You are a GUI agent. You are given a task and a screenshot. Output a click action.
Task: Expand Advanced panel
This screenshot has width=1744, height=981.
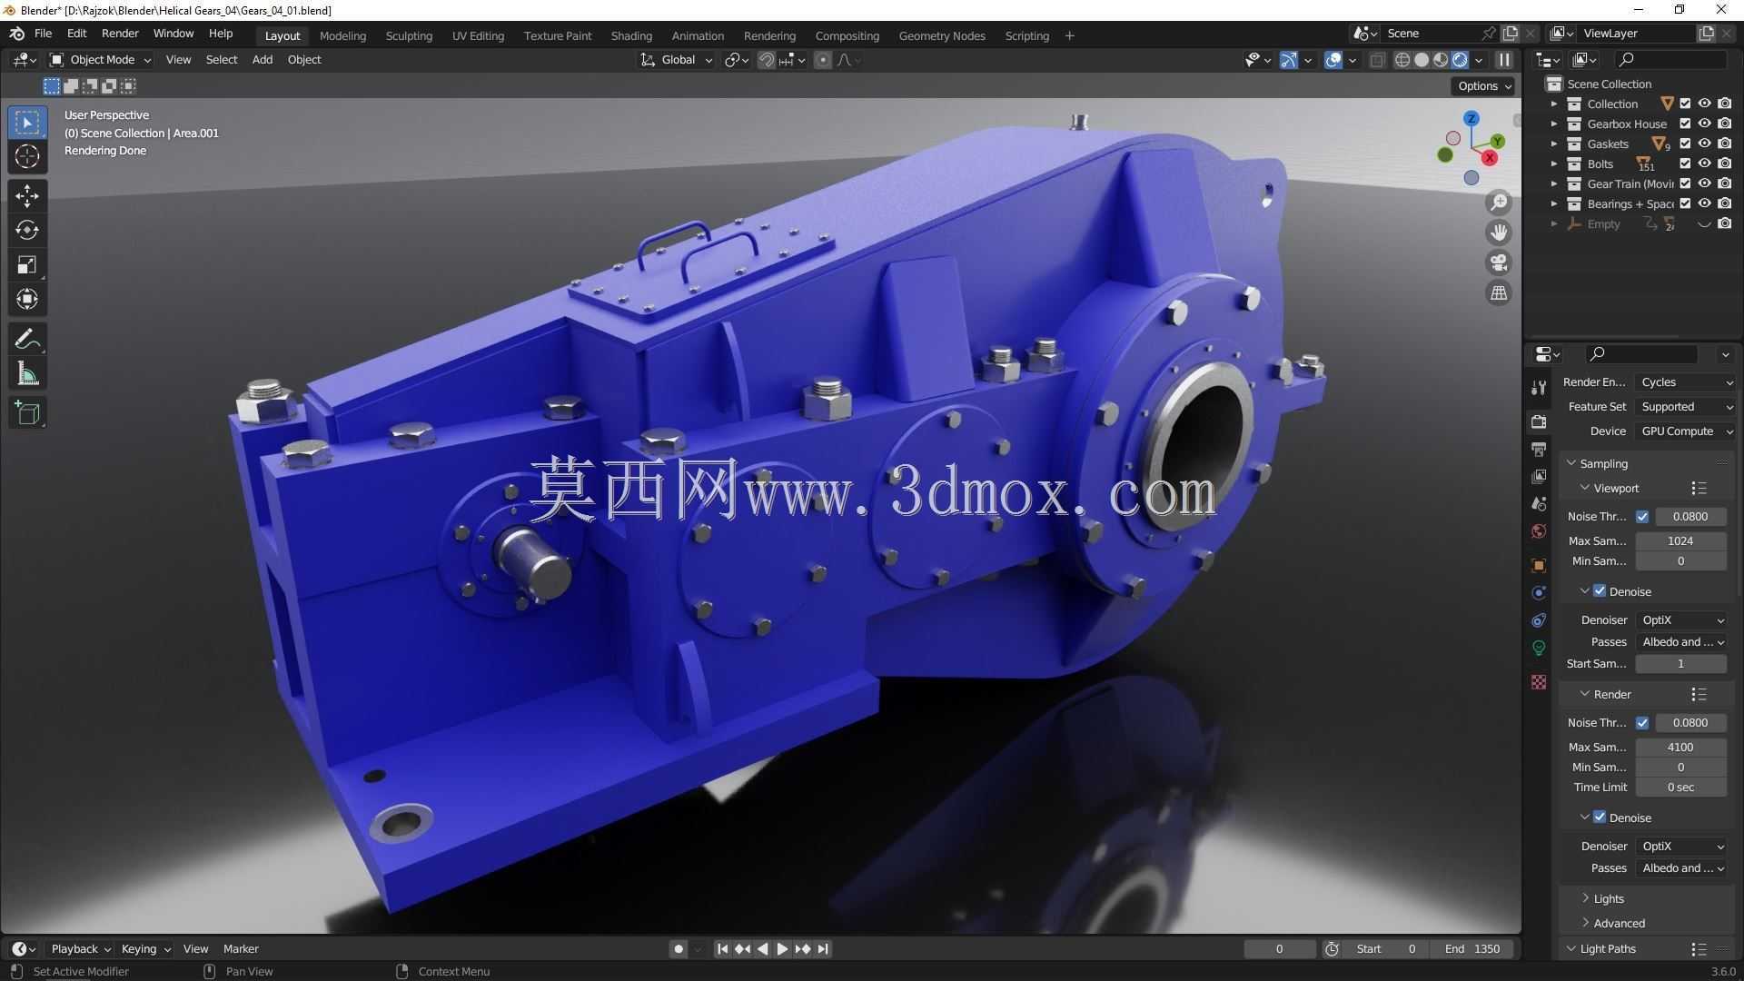tap(1618, 923)
